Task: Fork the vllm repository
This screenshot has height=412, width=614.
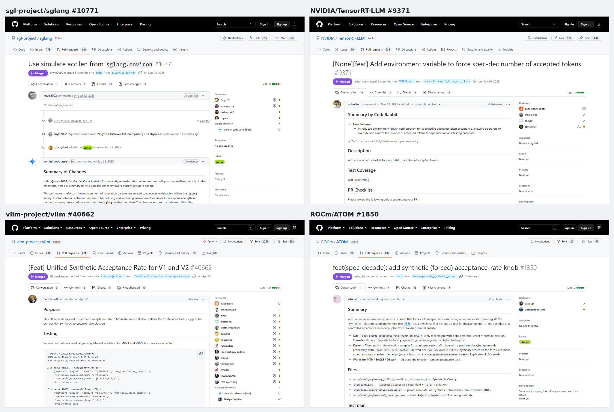Action: coord(260,242)
